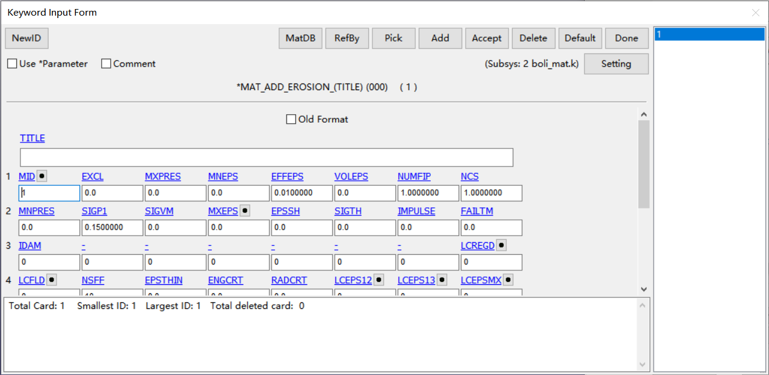The image size is (769, 375).
Task: Click the pick dot beside LCEPS12
Action: coord(378,280)
